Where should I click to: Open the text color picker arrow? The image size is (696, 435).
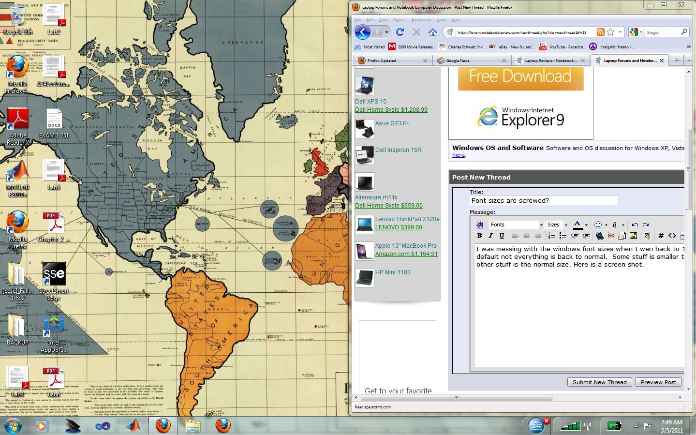click(x=586, y=225)
